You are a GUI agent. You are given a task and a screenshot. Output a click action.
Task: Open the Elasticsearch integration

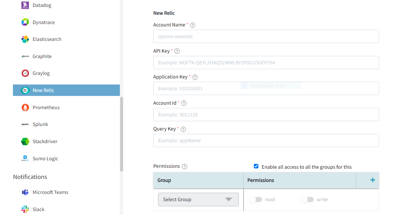pyautogui.click(x=25, y=39)
